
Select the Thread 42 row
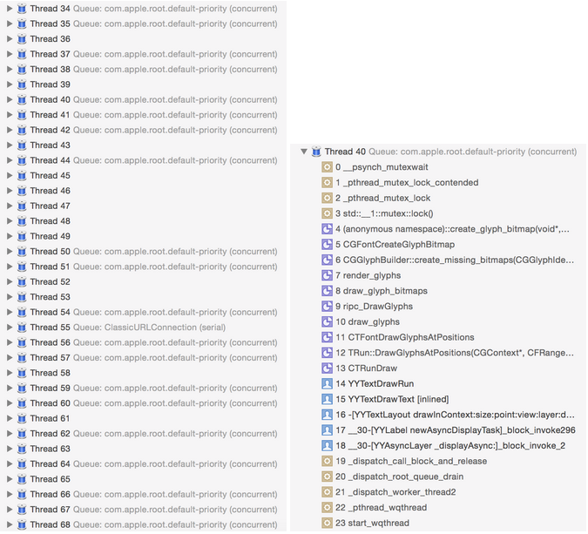143,130
